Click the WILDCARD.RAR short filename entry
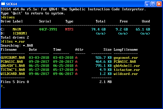 pyautogui.click(x=13, y=74)
